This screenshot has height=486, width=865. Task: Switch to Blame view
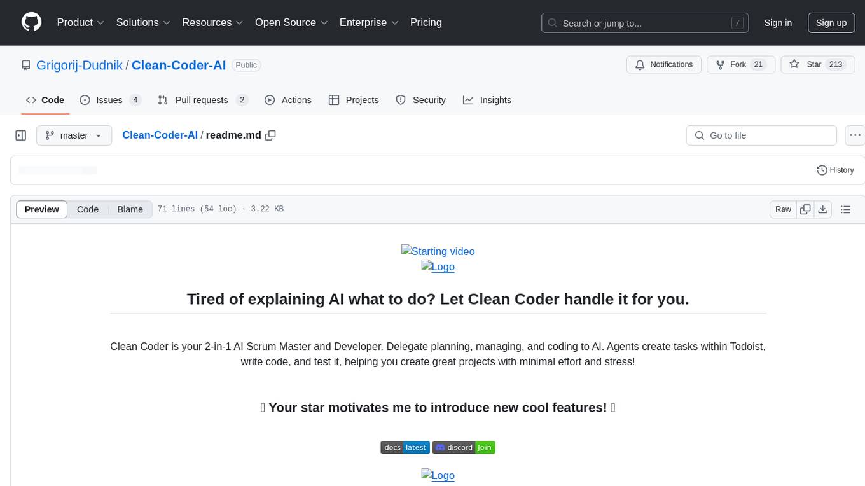click(x=130, y=209)
